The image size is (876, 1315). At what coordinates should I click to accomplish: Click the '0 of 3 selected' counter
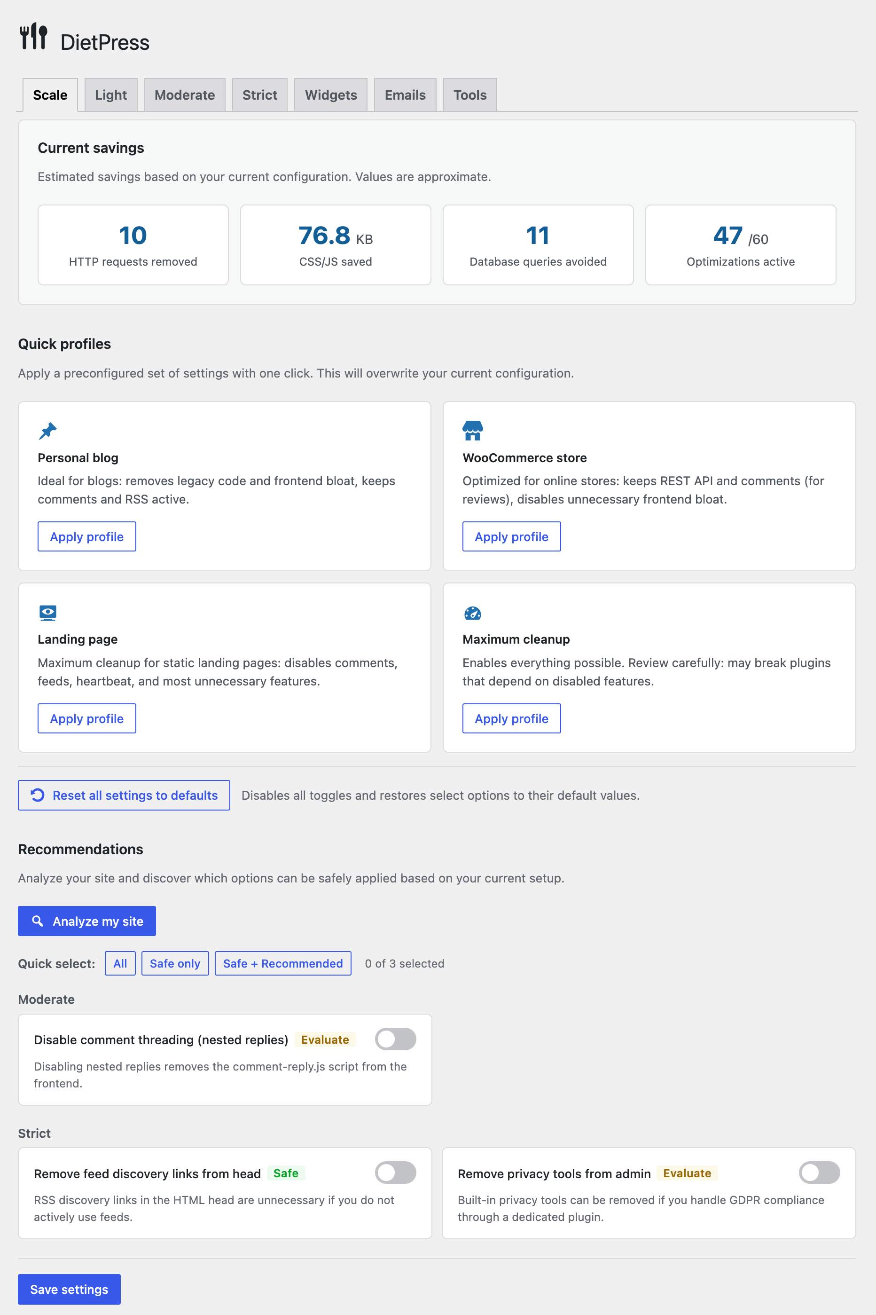[405, 963]
